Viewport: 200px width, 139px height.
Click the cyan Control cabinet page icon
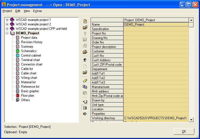pos(18,55)
